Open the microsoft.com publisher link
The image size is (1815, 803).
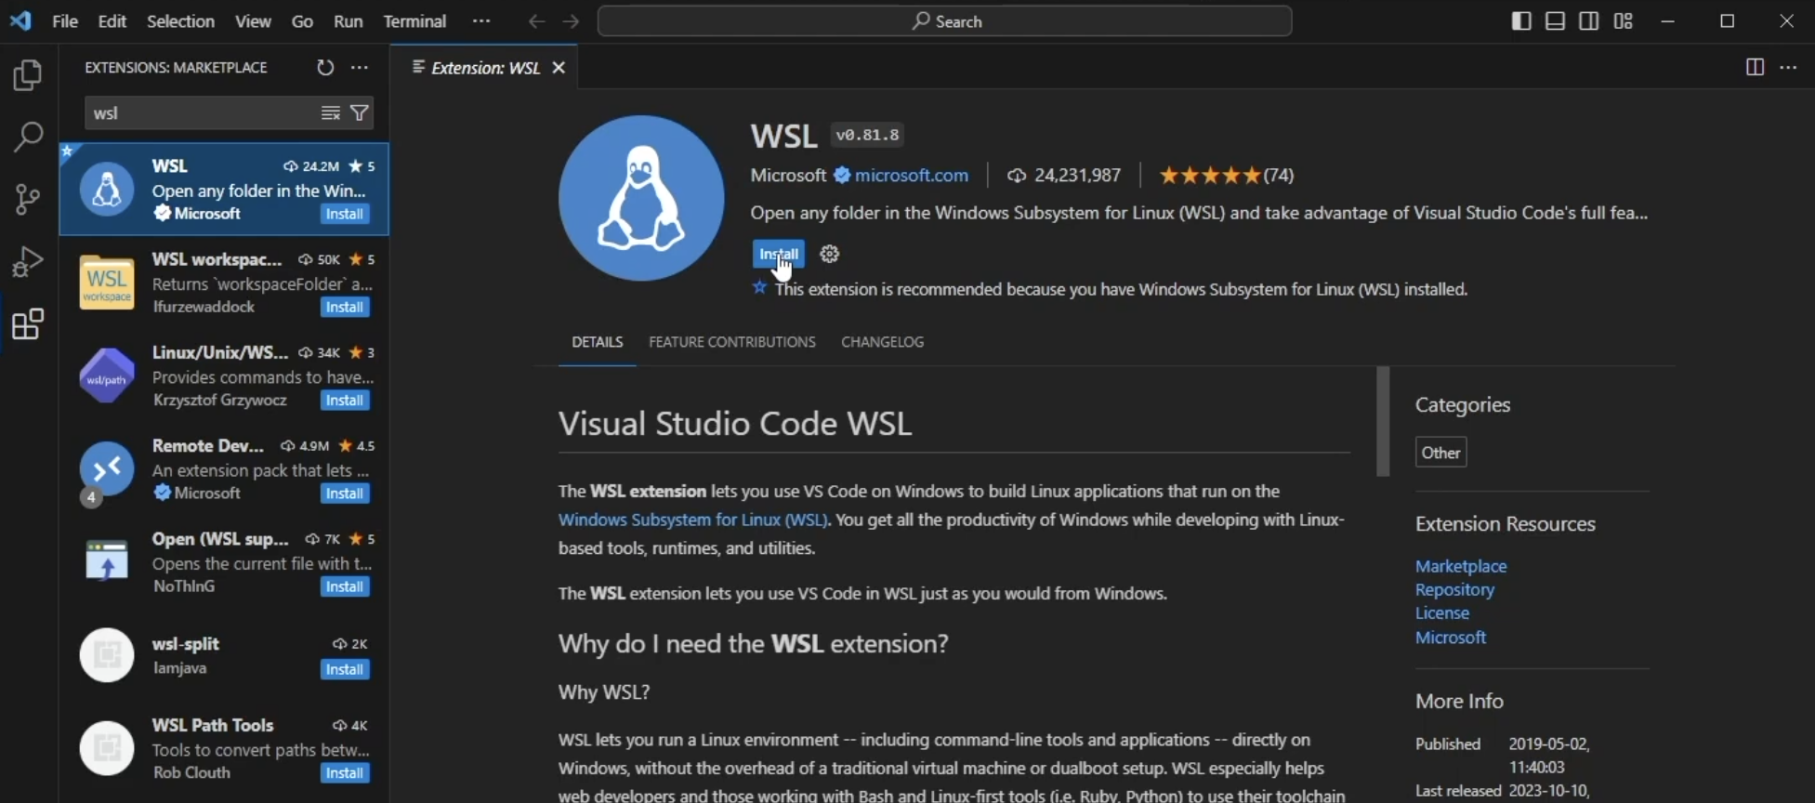[912, 176]
